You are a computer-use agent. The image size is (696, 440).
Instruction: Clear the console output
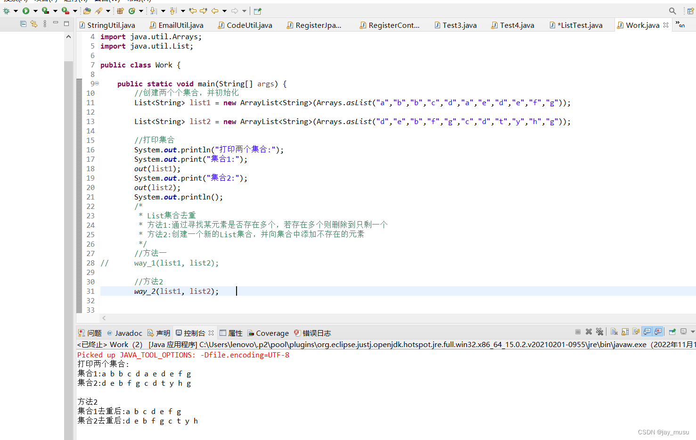pyautogui.click(x=614, y=332)
